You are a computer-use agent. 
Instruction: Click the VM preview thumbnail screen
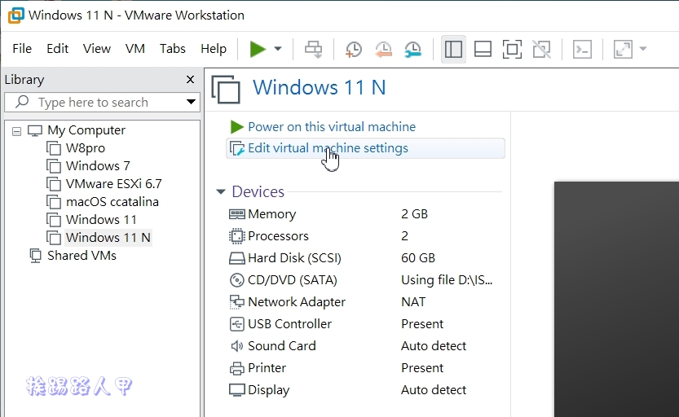tap(616, 300)
